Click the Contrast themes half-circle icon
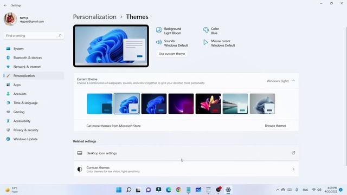Image resolution: width=347 pixels, height=195 pixels. 80,169
